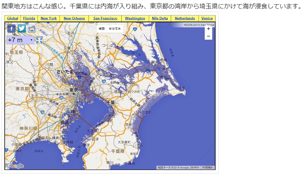The width and height of the screenshot is (304, 175).
Task: Click the Google logo on the map
Action: pos(15,166)
